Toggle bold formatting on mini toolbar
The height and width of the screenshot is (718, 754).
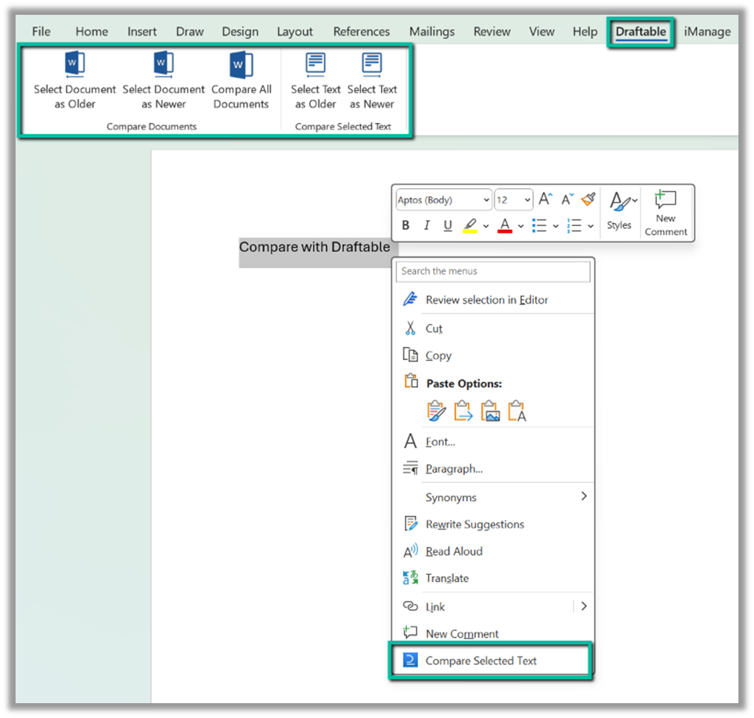pos(406,225)
